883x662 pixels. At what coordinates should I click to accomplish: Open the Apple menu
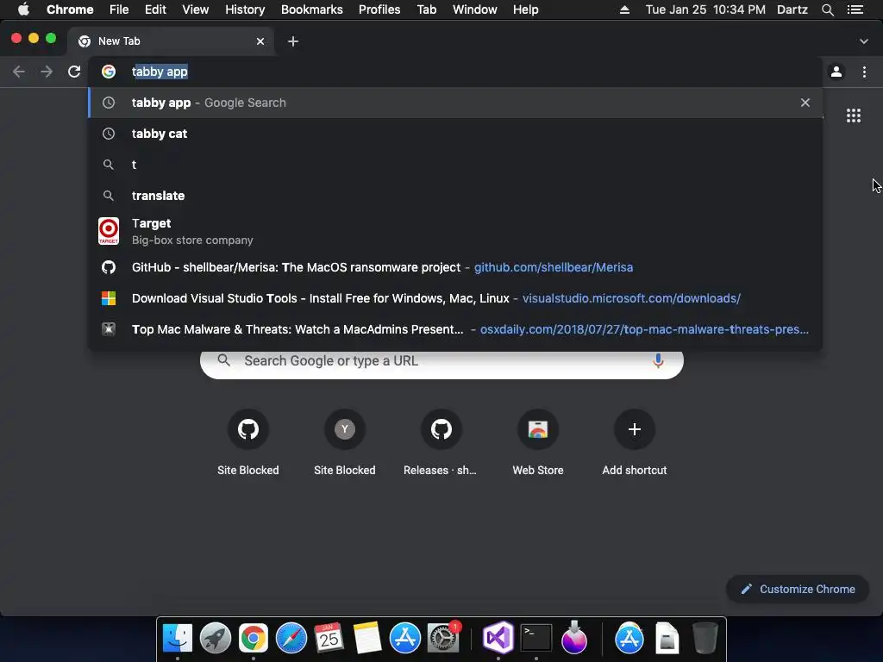click(23, 9)
